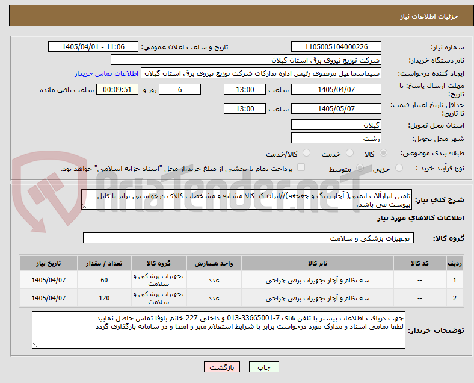Click quantity cell 120 in row 2
The width and height of the screenshot is (474, 383).
tap(104, 298)
